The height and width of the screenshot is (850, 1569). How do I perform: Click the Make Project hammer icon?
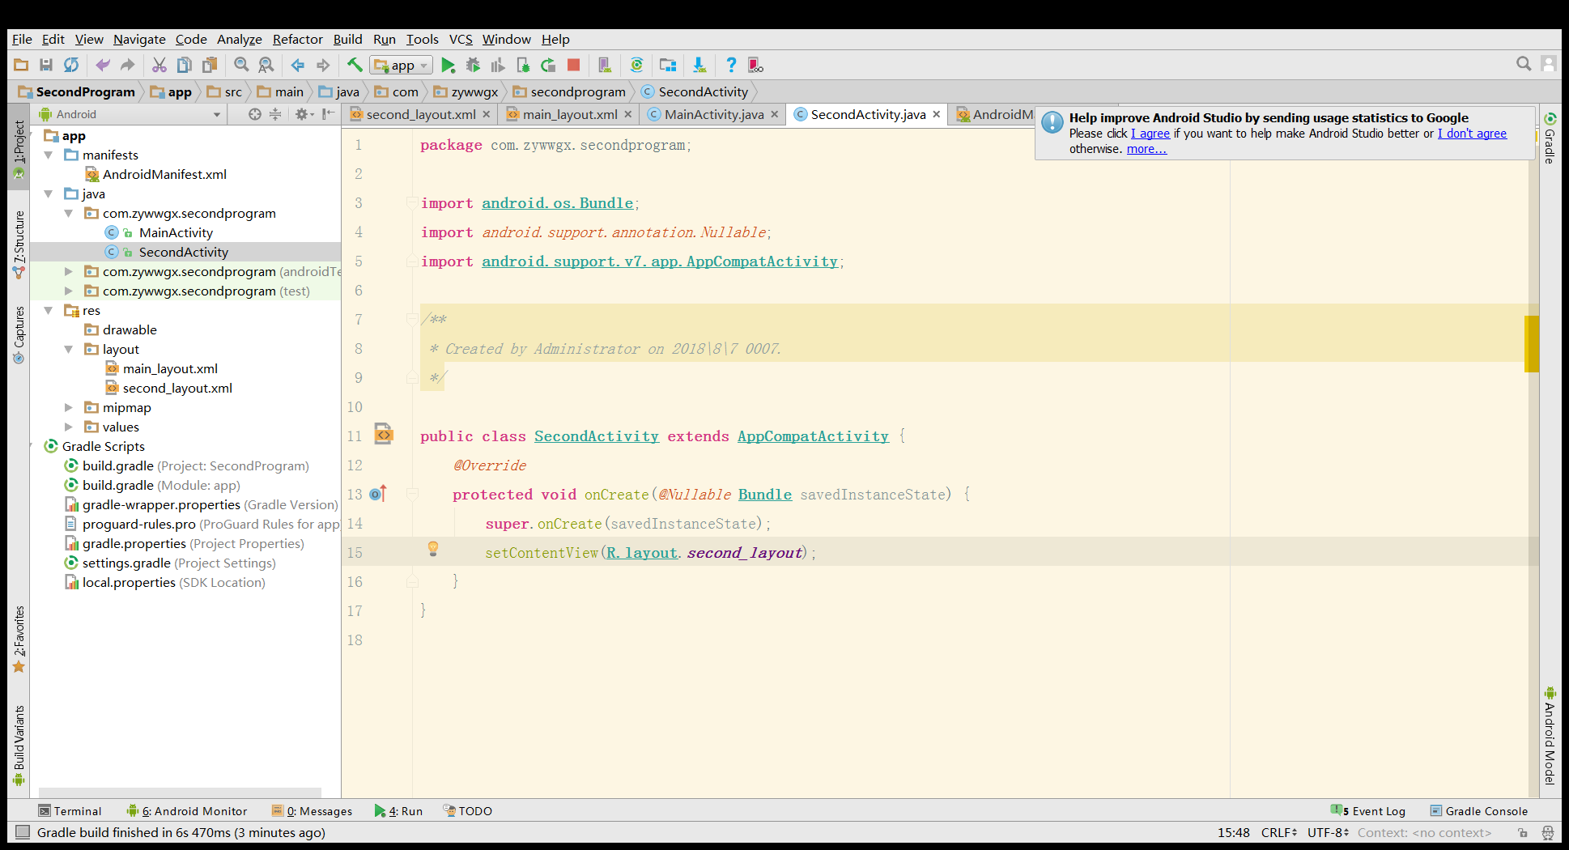pos(355,66)
